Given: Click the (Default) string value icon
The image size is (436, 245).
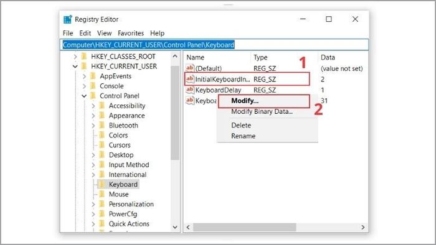Looking at the screenshot, I should pyautogui.click(x=189, y=68).
